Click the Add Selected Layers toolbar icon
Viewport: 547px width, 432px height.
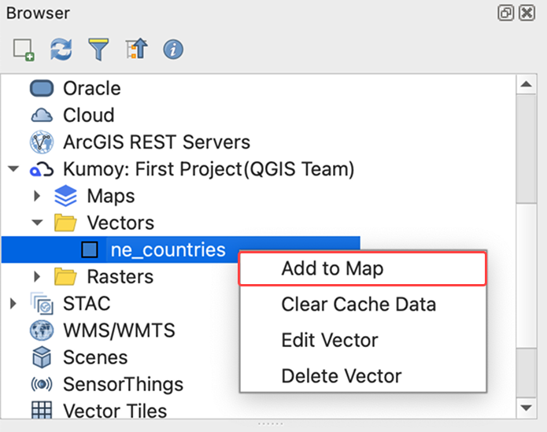24,50
